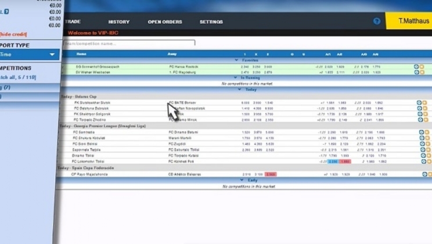This screenshot has height=244, width=432.
Task: Click orange icon on SV Wehen Wiesbaden row
Action: (422, 73)
